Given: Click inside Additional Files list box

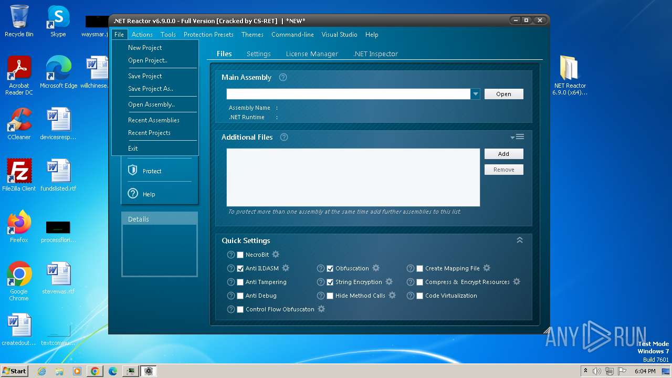Looking at the screenshot, I should click(x=353, y=177).
